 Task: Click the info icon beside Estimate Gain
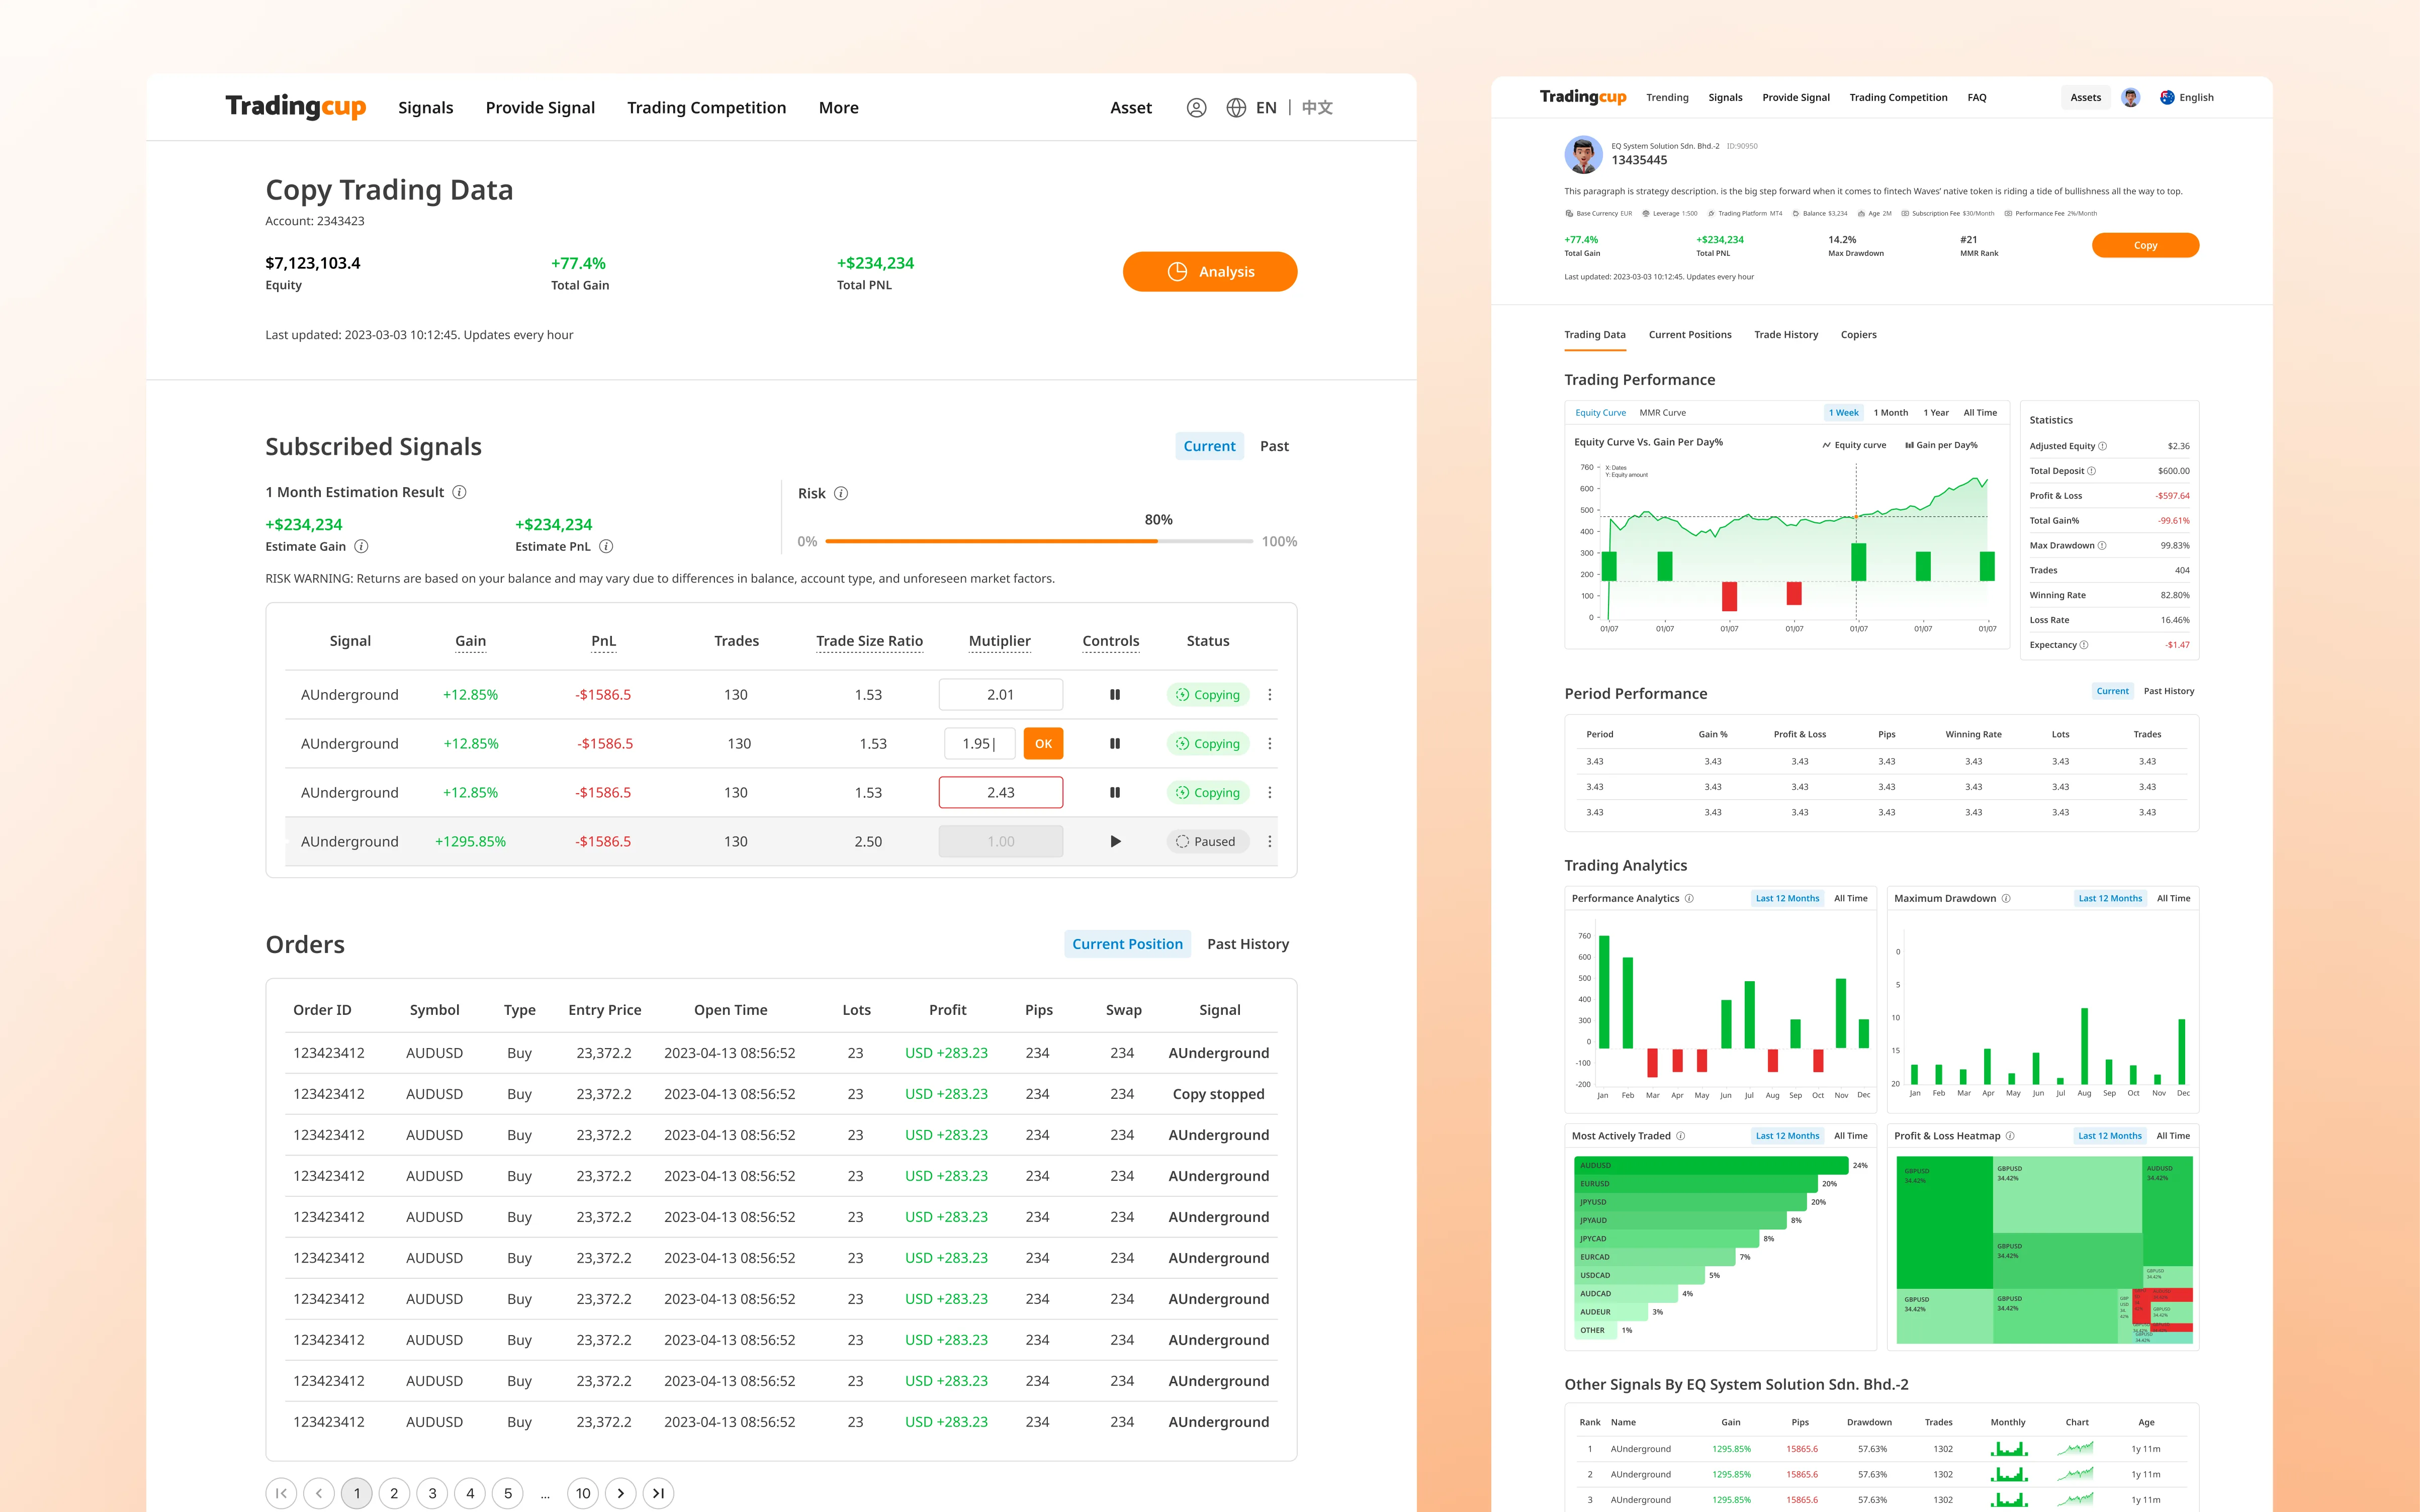[x=361, y=546]
